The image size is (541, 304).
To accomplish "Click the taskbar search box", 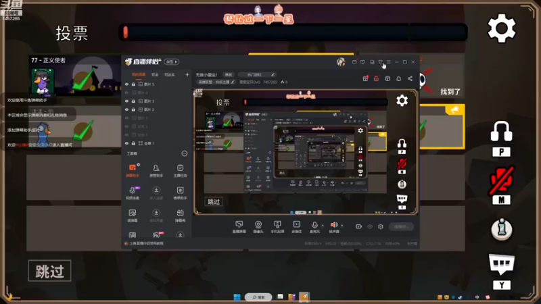I will (258, 297).
